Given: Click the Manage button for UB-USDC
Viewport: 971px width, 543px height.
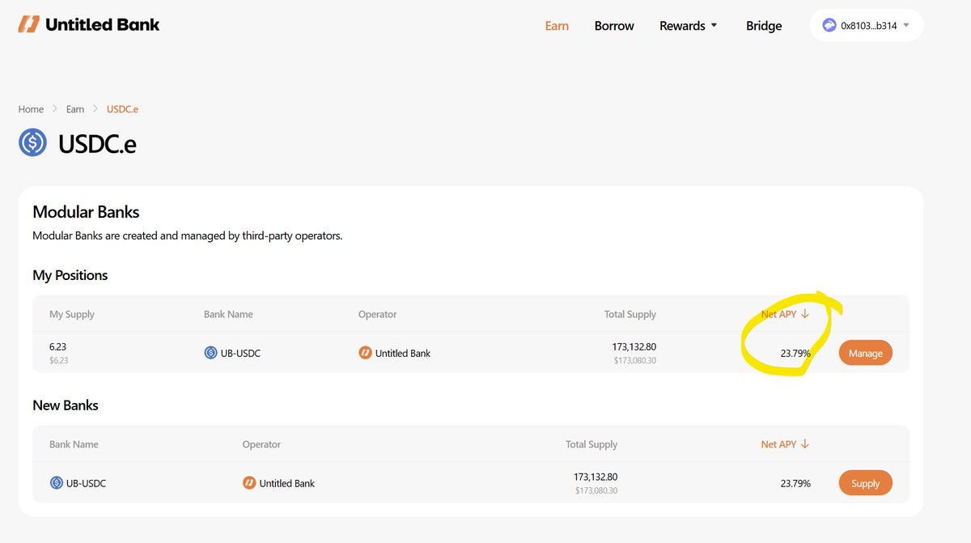Looking at the screenshot, I should (x=866, y=353).
